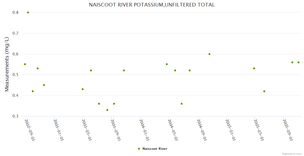Click the lowest data point near 0.33
304x156 pixels.
pyautogui.click(x=107, y=110)
